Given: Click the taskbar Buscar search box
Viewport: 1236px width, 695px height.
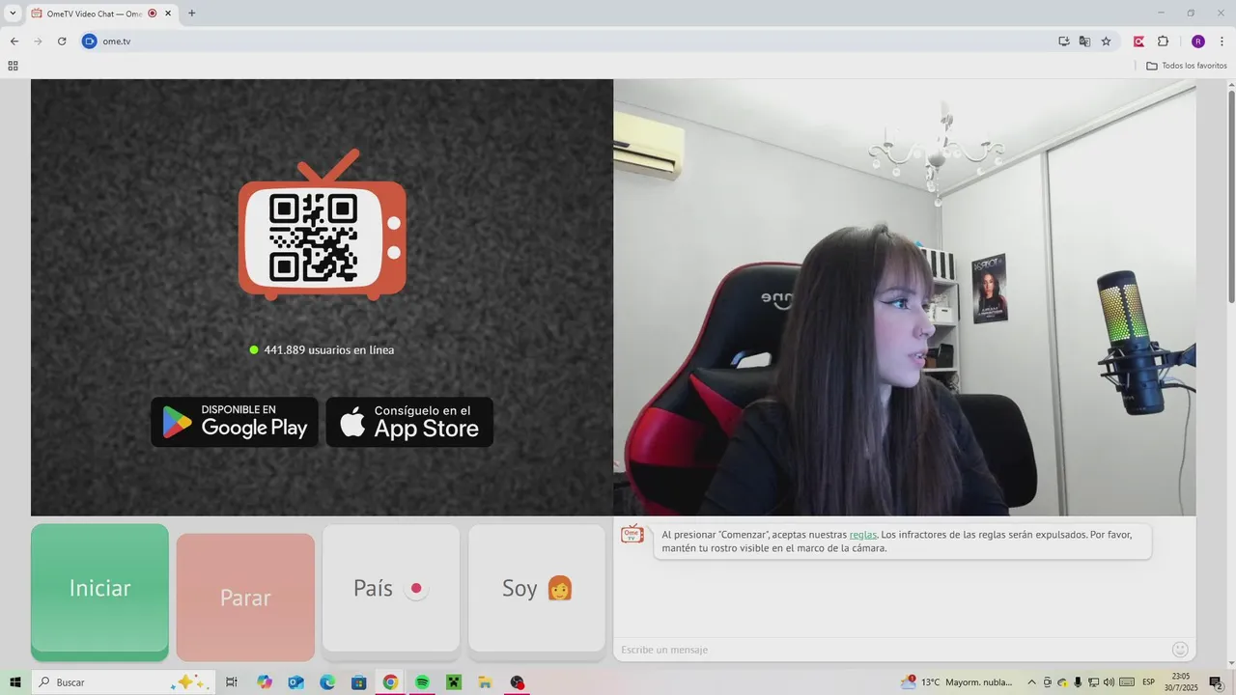Looking at the screenshot, I should [x=122, y=682].
